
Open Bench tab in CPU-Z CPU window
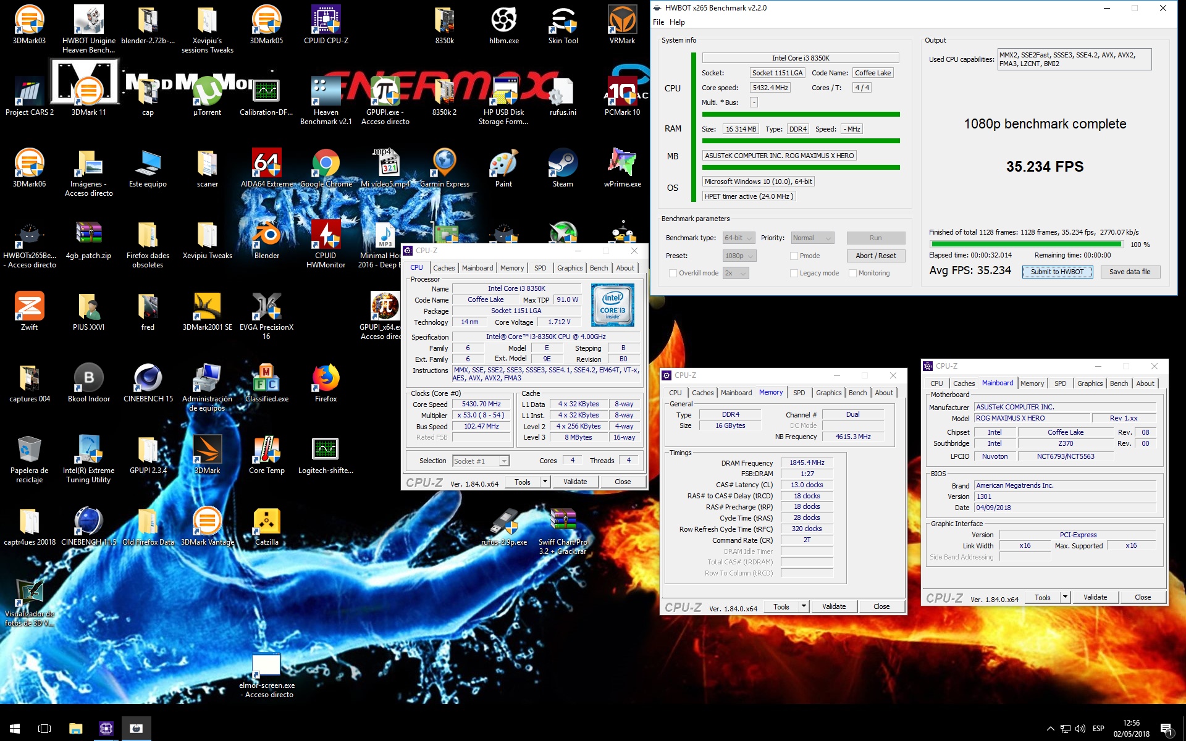[x=599, y=268]
